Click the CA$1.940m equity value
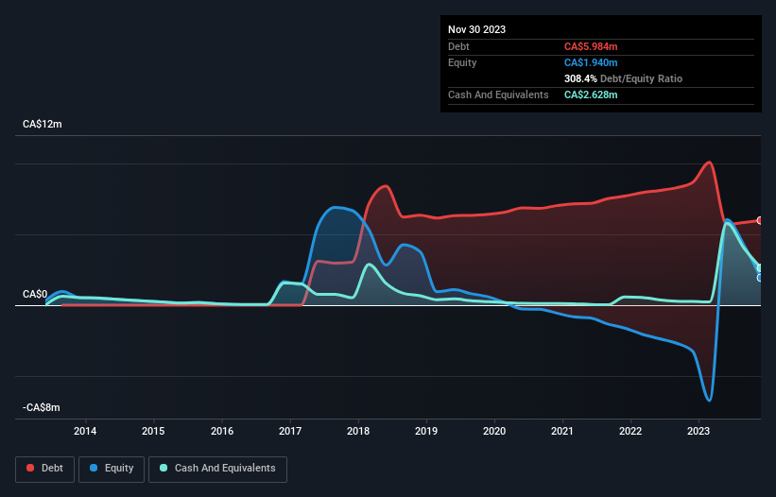 click(x=591, y=62)
